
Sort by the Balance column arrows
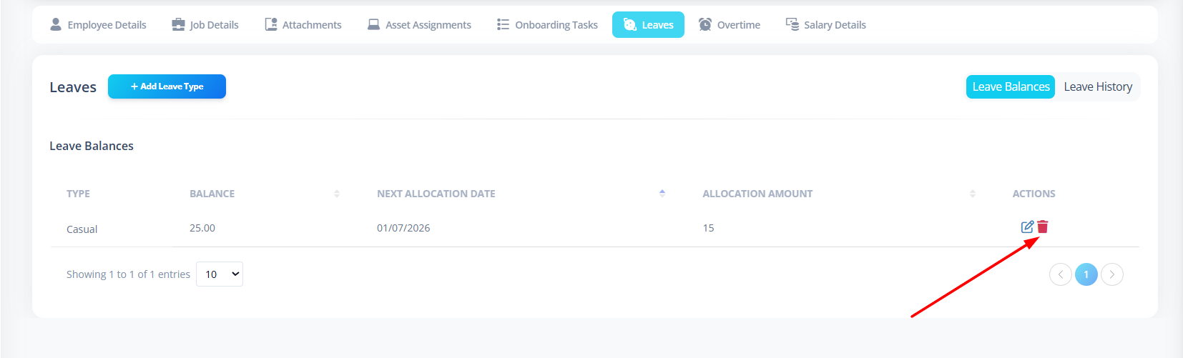tap(337, 194)
